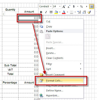97x100 pixels.
Task: Grow font size with large A
Action: [64, 6]
